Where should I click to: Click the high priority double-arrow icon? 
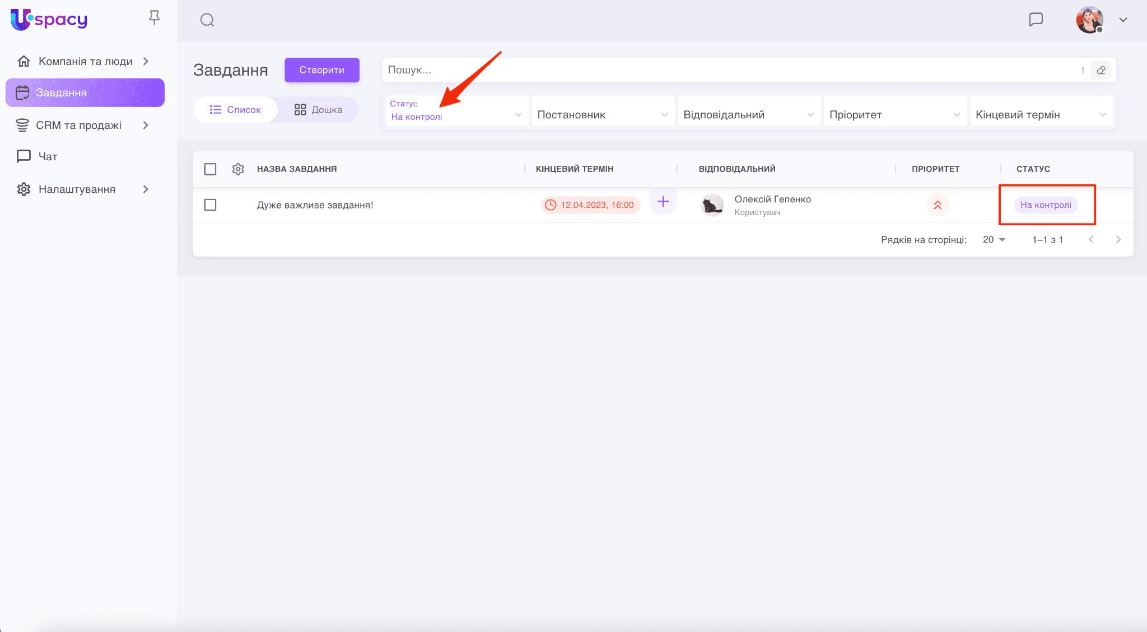937,205
